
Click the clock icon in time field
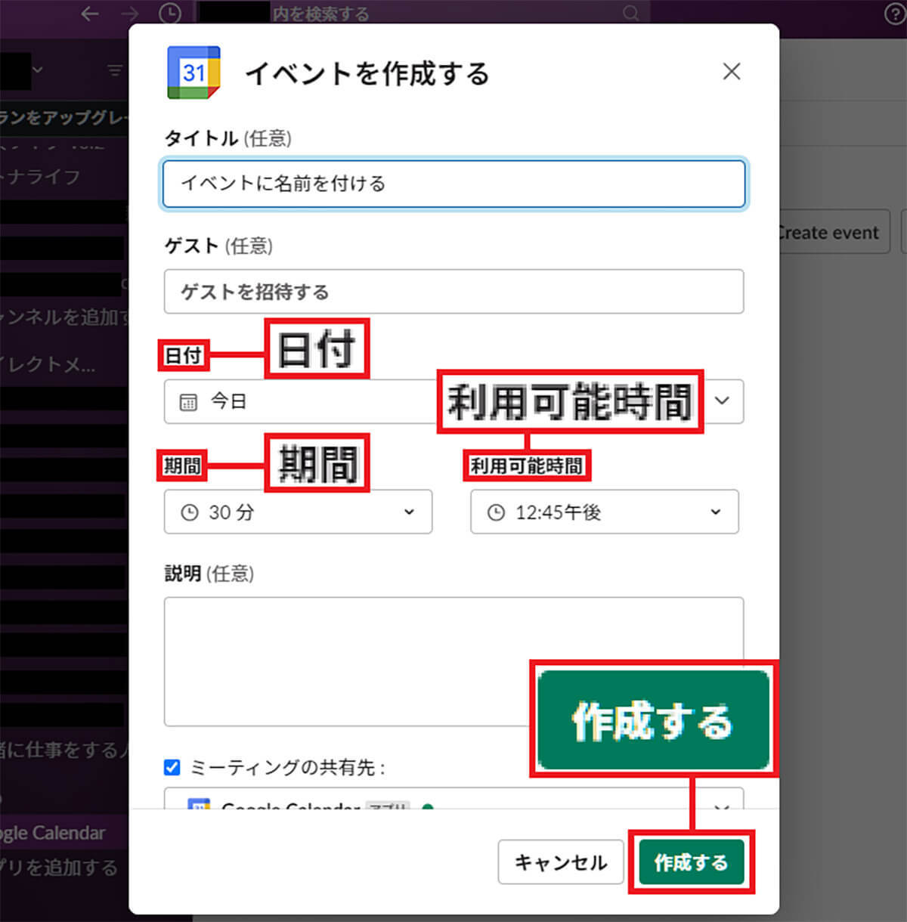pyautogui.click(x=496, y=512)
